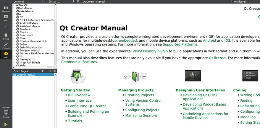
Task: Click the Contents scroll-up arrow
Action: point(56,5)
